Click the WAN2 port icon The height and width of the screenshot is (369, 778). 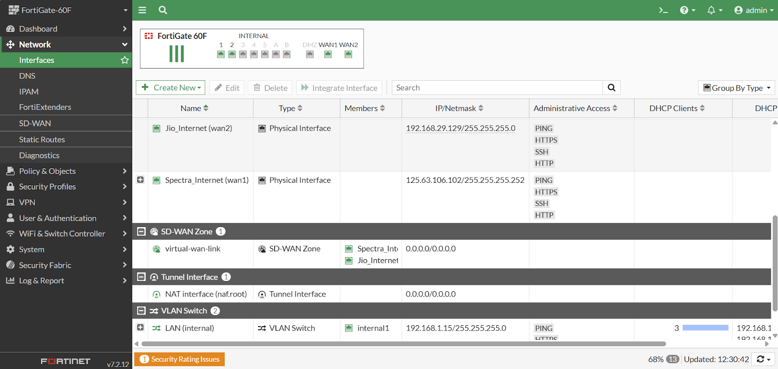point(348,54)
